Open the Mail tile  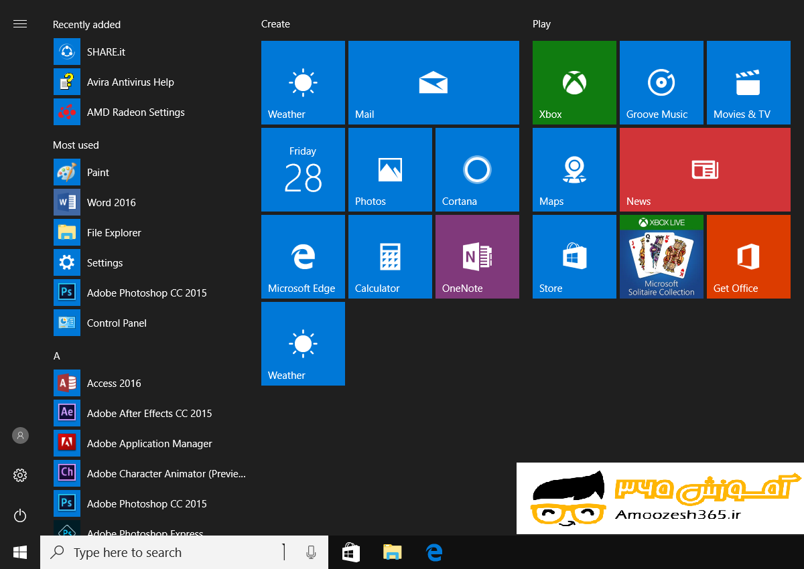[433, 82]
